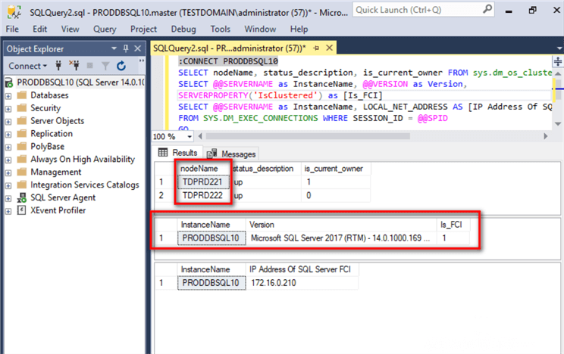The height and width of the screenshot is (354, 564).
Task: Toggle pin on SQLQuery2.sql tab
Action: (315, 48)
